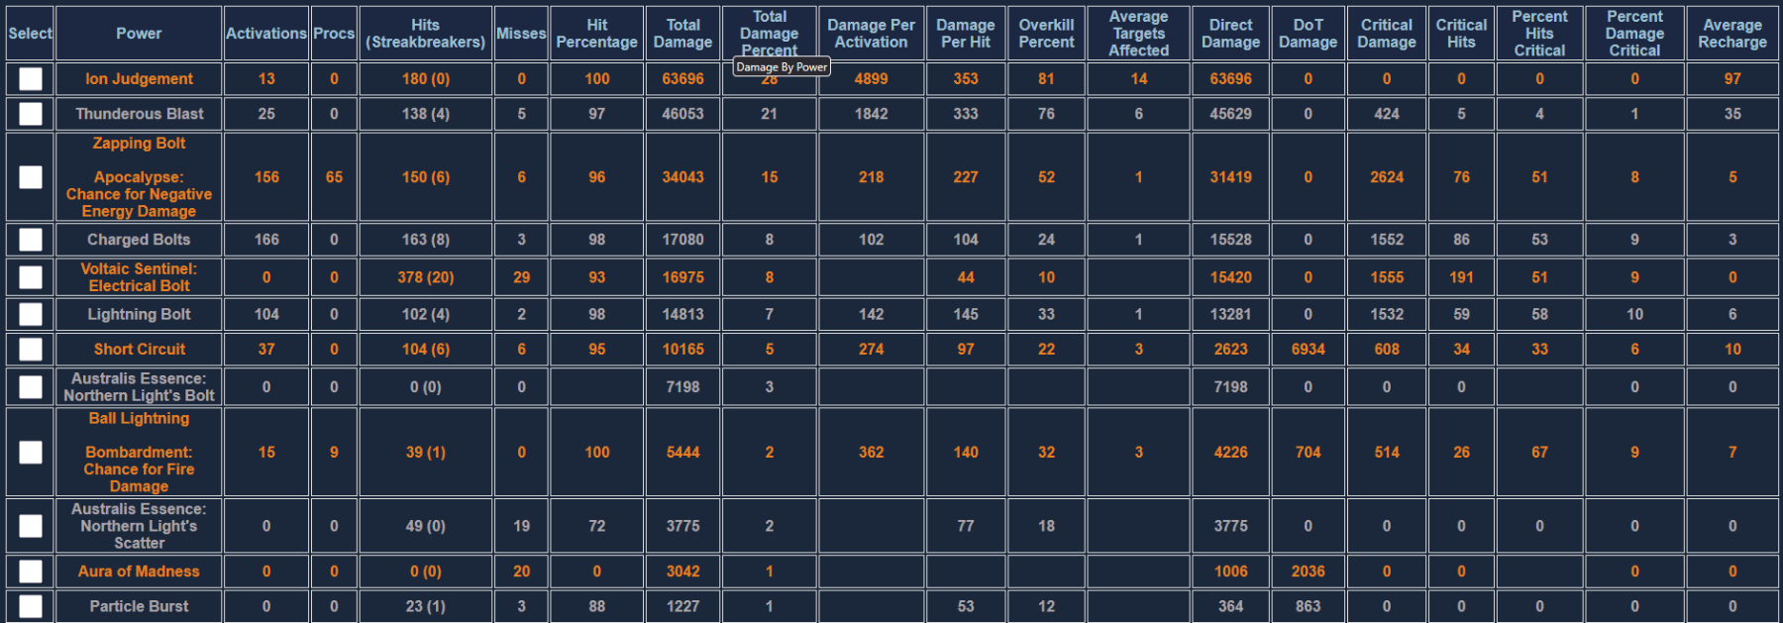
Task: Select the Northern Light's Bolt row checkbox
Action: (x=31, y=387)
